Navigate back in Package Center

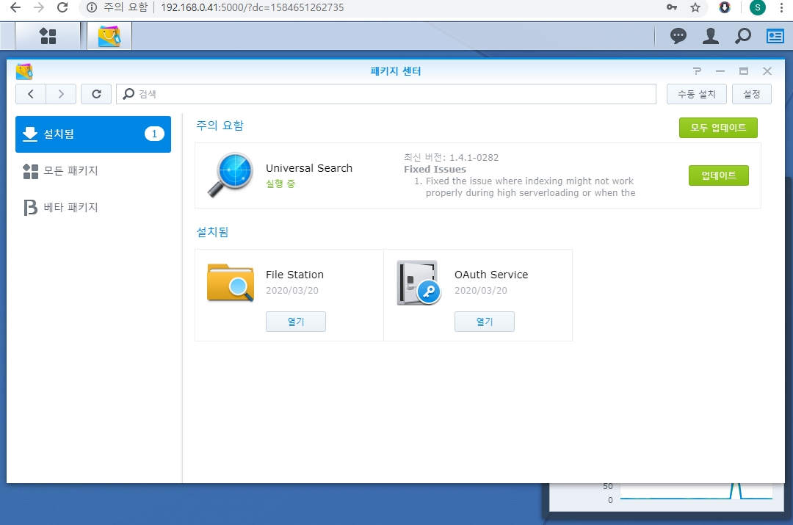[x=31, y=94]
